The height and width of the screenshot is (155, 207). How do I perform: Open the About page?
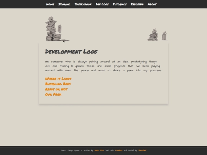coord(152,4)
